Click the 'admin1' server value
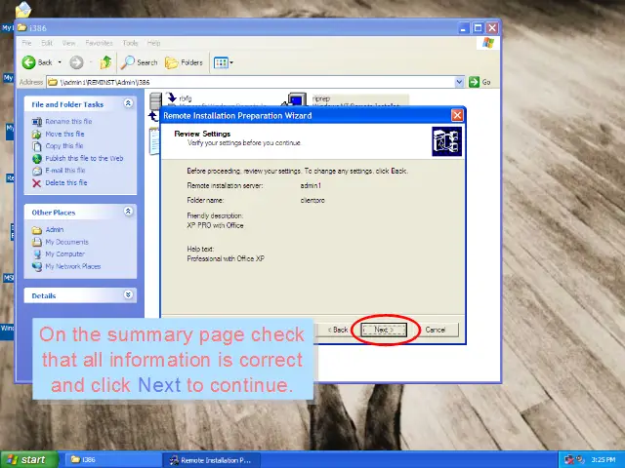The image size is (625, 468). [311, 185]
